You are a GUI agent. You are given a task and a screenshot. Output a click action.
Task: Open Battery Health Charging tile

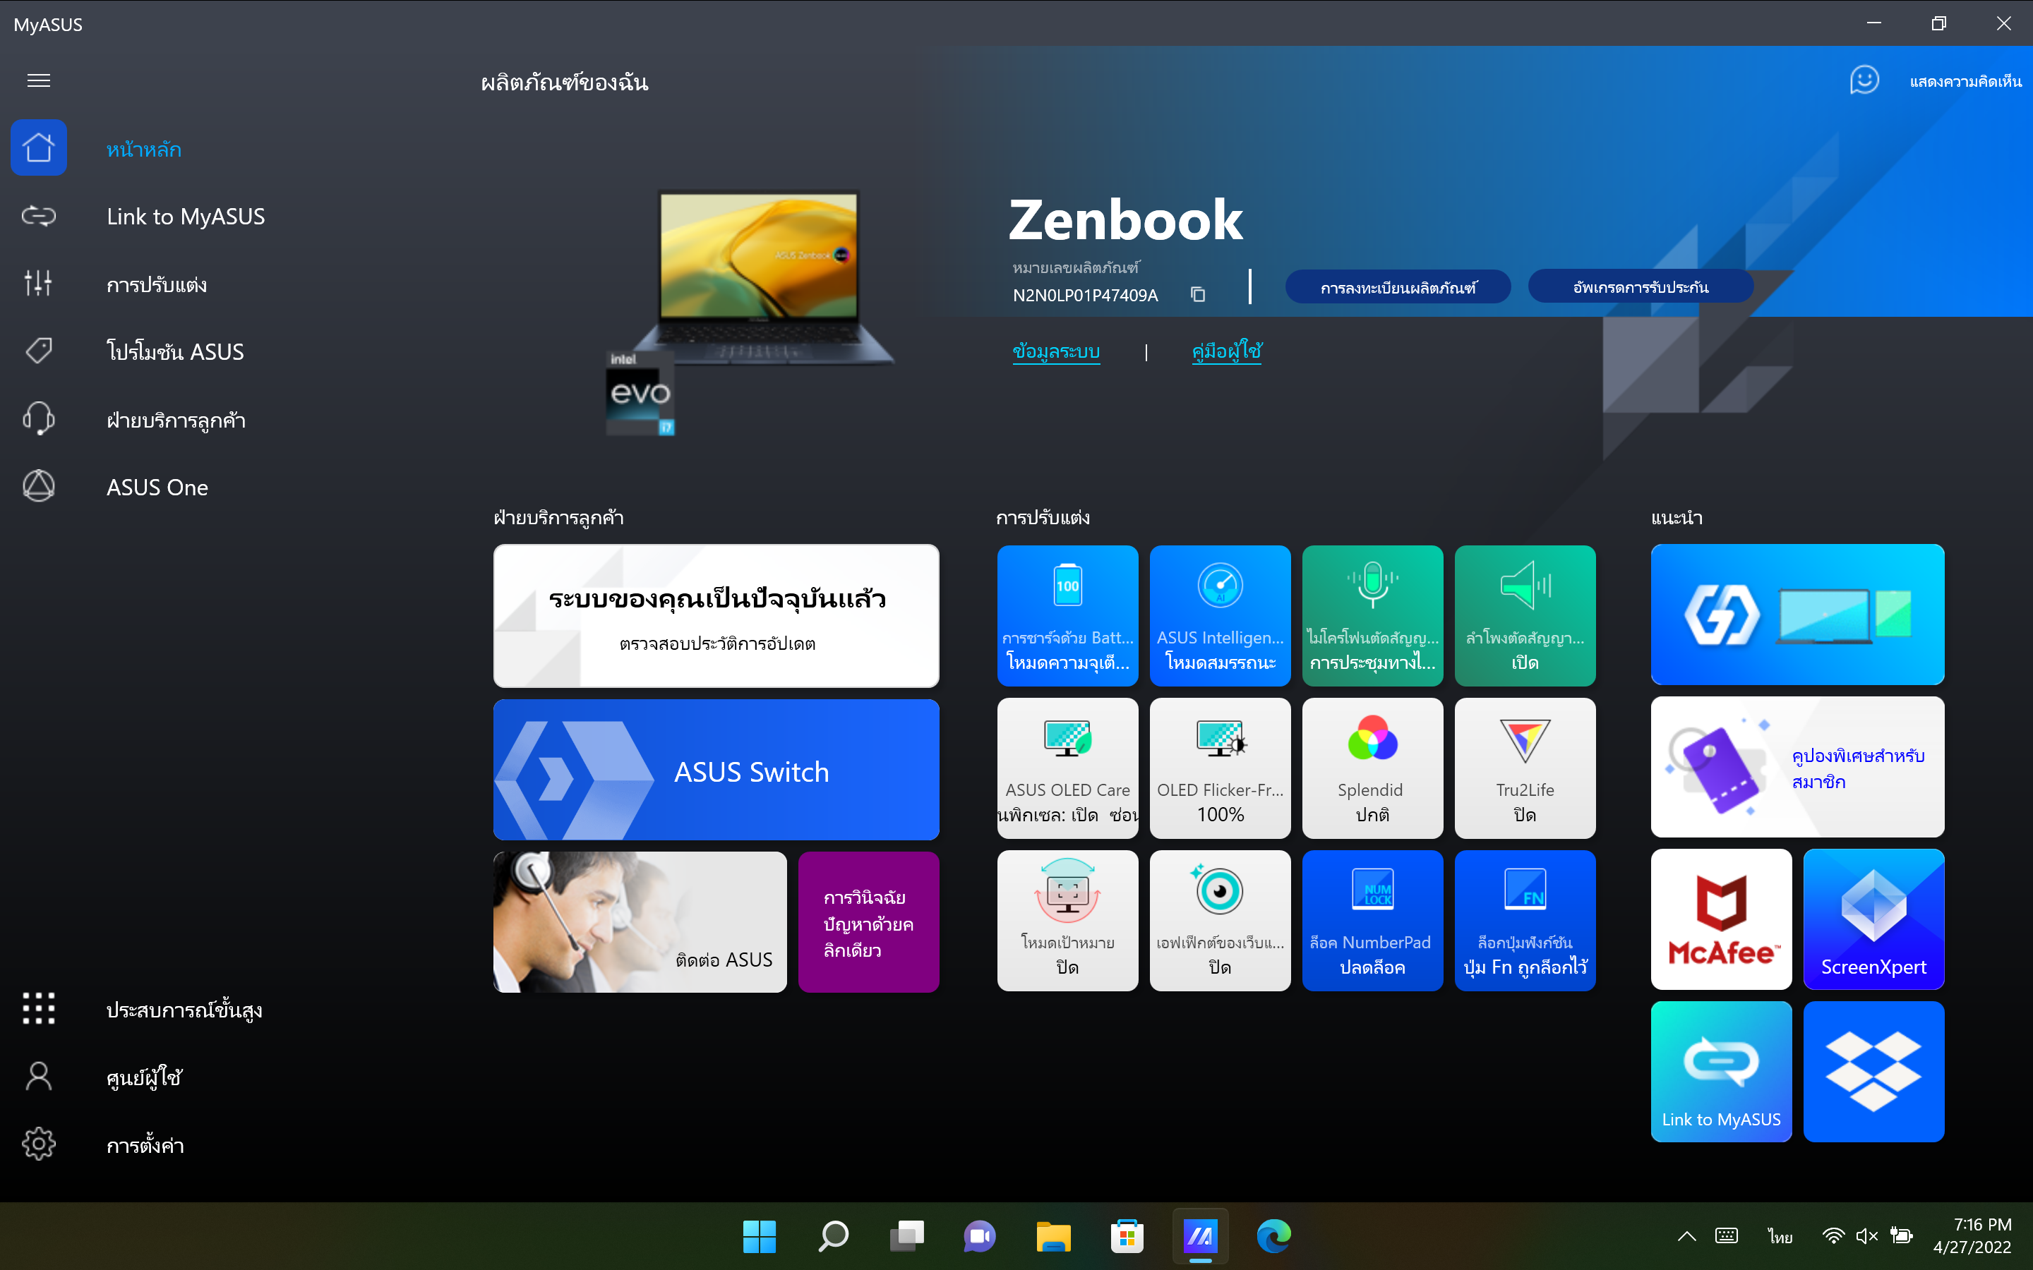coord(1067,616)
